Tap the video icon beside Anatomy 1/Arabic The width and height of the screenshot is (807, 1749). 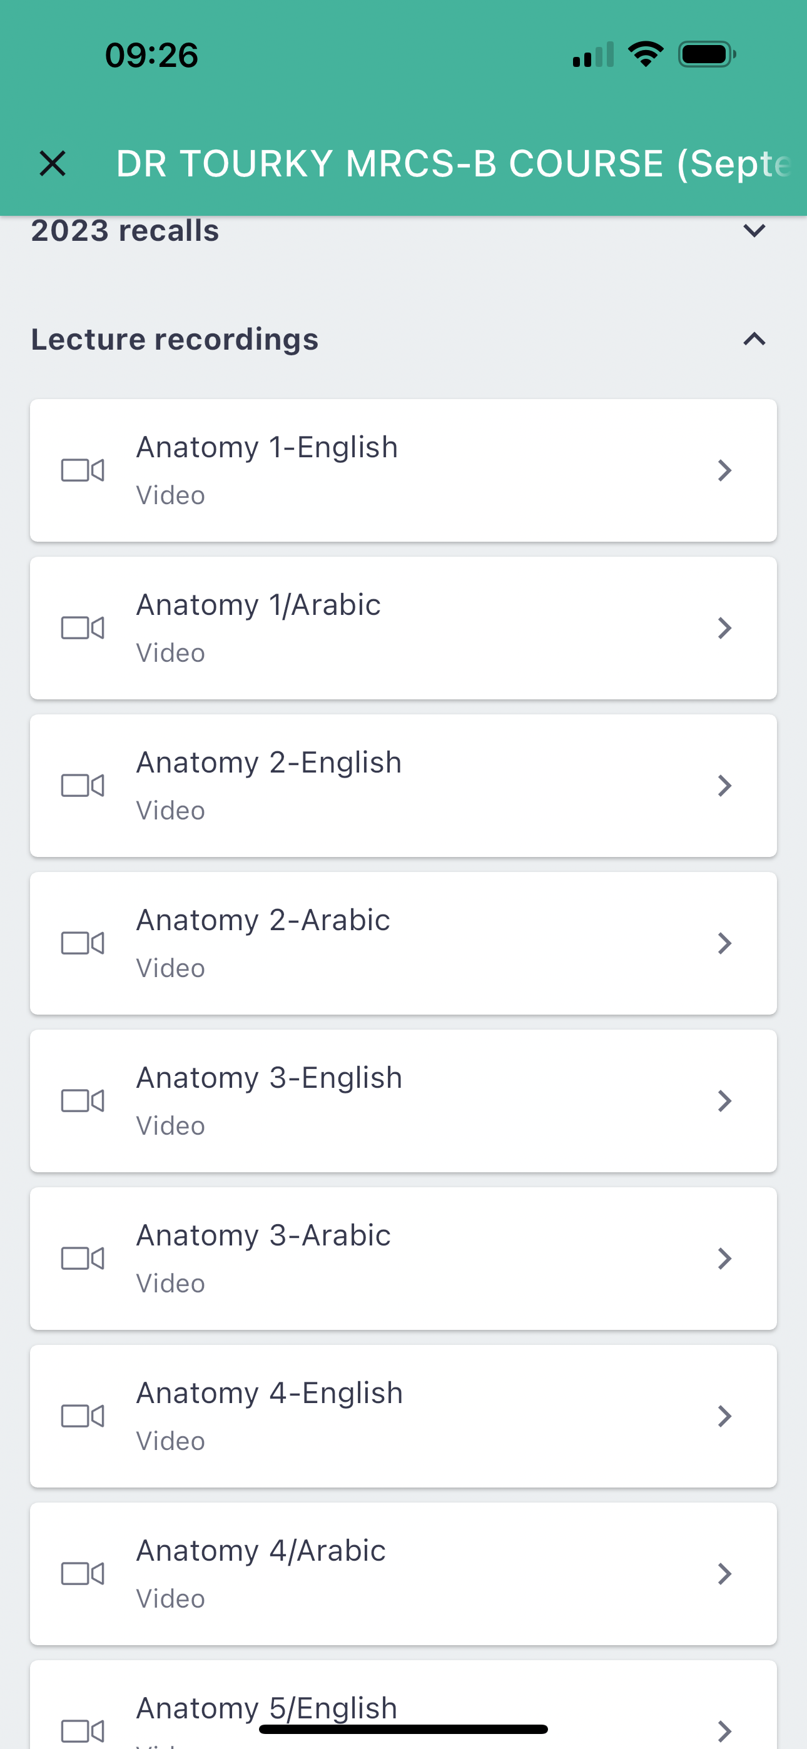(x=83, y=628)
